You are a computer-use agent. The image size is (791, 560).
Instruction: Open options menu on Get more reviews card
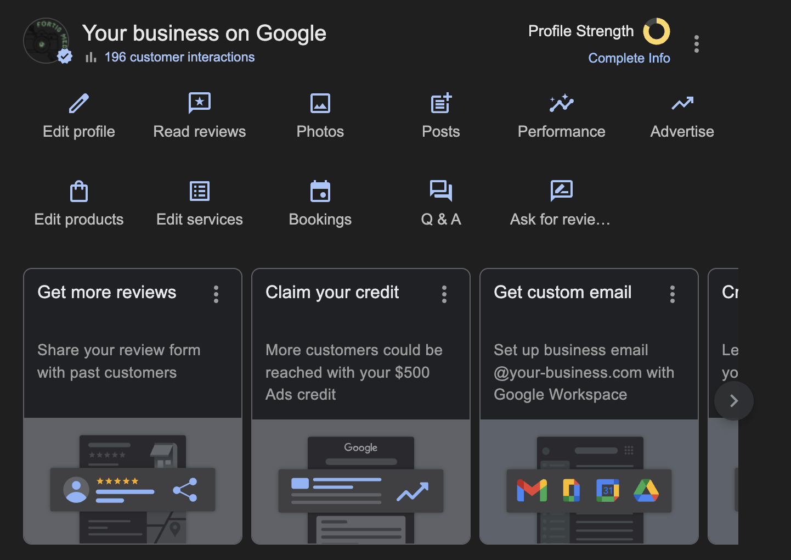click(216, 294)
